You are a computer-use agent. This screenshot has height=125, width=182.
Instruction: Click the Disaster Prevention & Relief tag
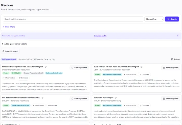[33, 73]
